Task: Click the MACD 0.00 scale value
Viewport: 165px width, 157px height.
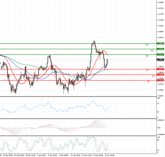Action: pos(159,128)
